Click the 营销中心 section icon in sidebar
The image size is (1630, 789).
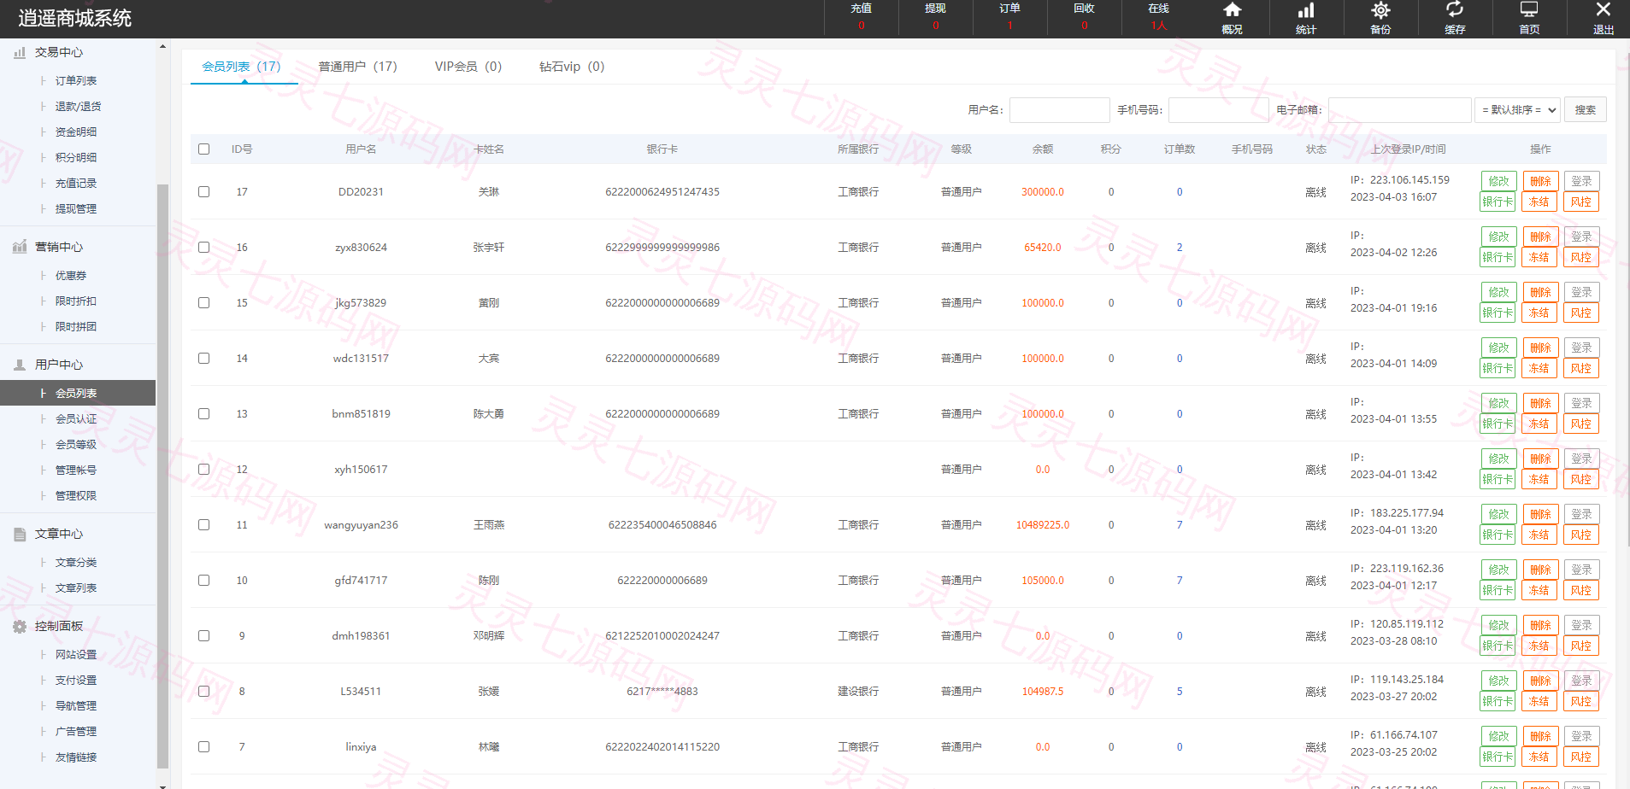pos(20,247)
